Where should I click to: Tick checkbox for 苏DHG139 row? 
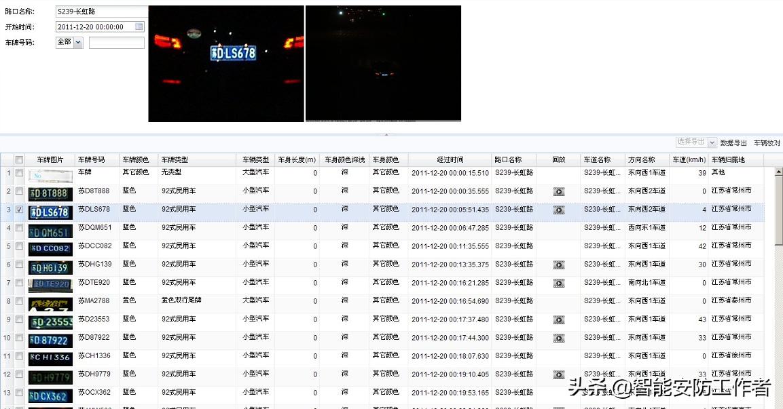click(x=19, y=265)
